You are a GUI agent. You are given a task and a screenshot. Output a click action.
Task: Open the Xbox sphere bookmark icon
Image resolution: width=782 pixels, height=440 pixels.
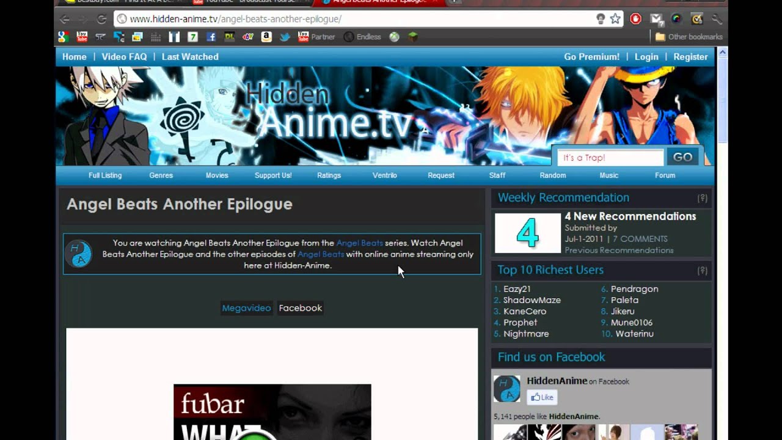click(x=395, y=37)
